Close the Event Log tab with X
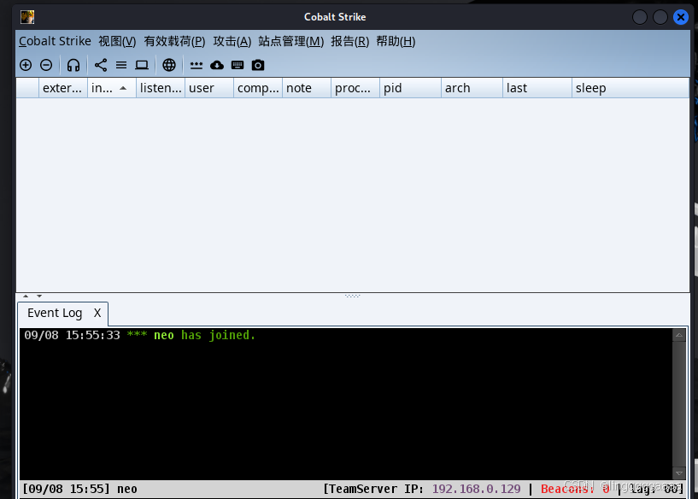 click(x=97, y=313)
